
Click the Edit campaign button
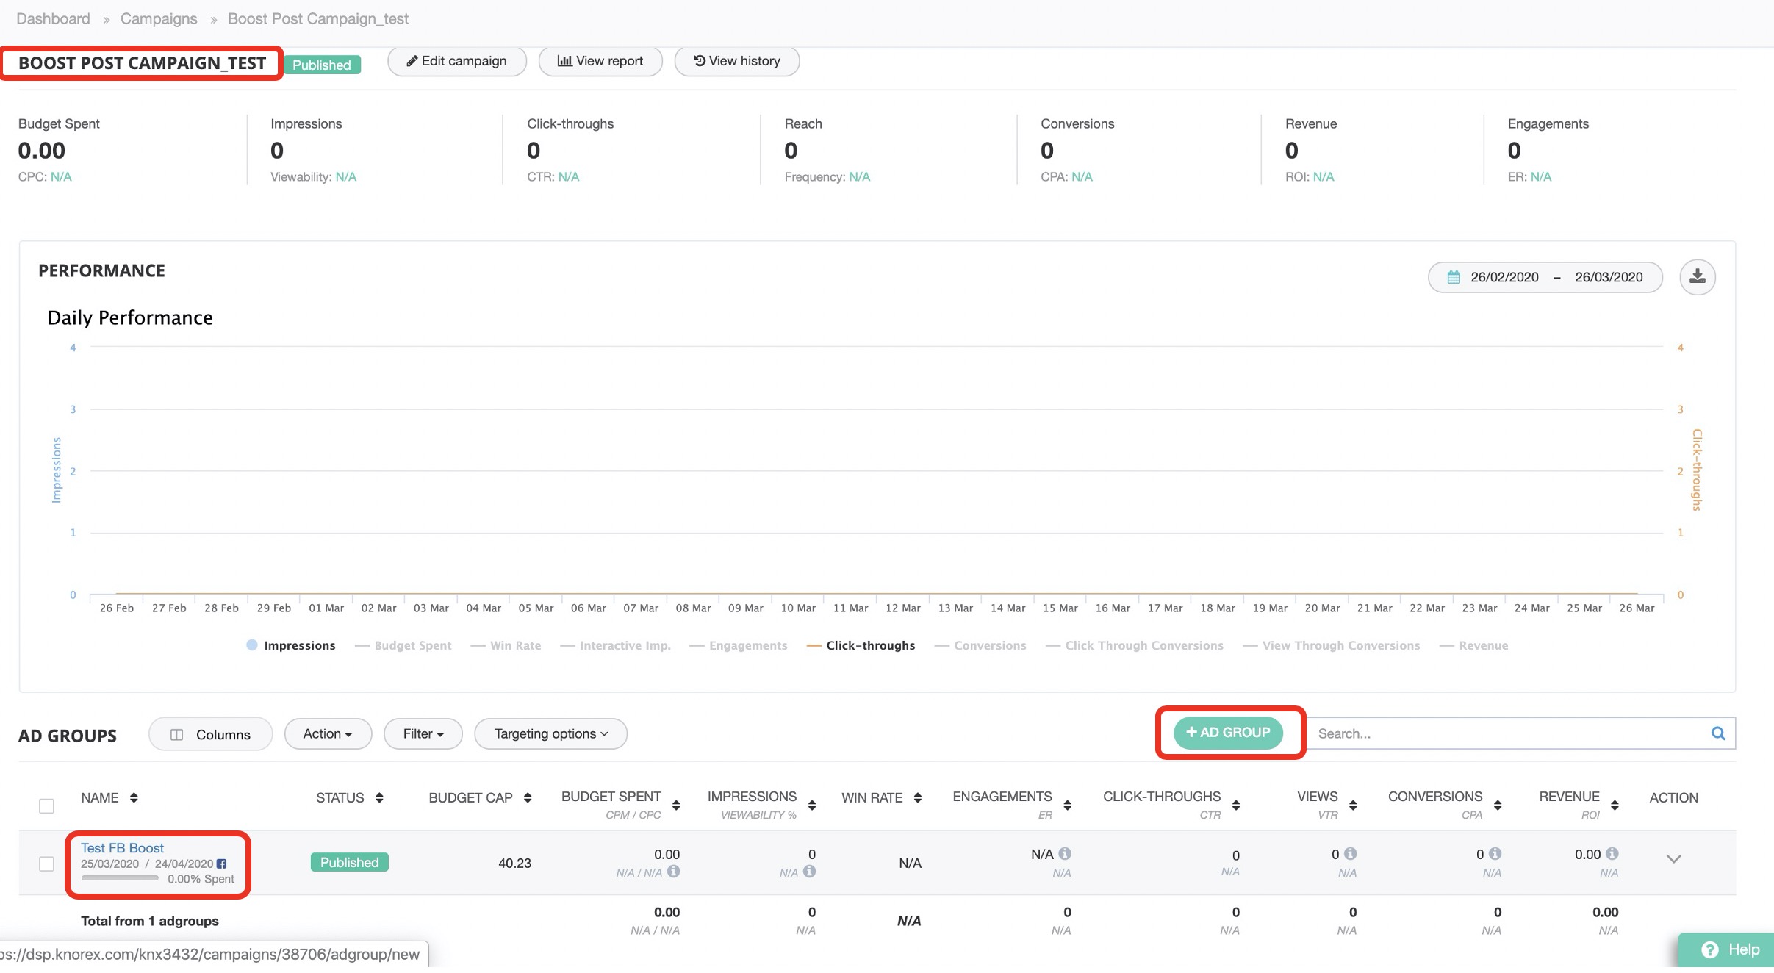(456, 61)
